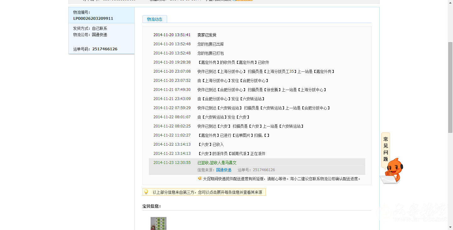
Task: Click the logistics number LP00026203209911
Action: click(93, 18)
